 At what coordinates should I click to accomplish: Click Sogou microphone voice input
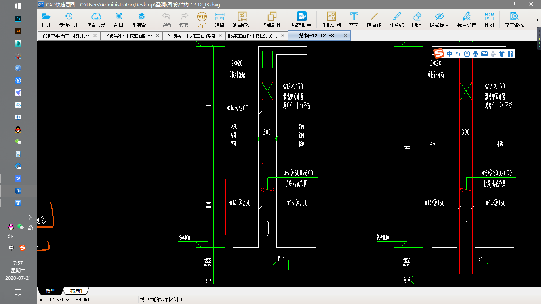click(x=476, y=54)
